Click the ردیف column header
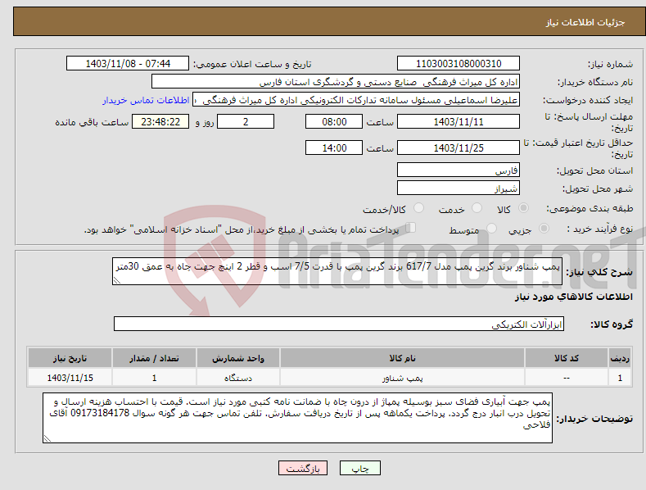Image resolution: width=646 pixels, height=490 pixels. (620, 358)
